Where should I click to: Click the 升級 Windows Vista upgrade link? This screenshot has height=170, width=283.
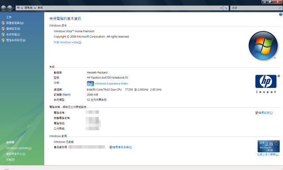point(68,42)
